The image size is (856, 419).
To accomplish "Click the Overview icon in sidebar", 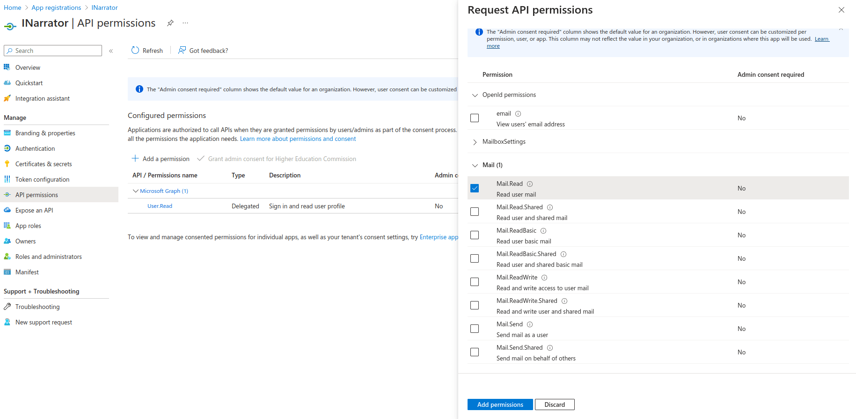I will [x=7, y=67].
